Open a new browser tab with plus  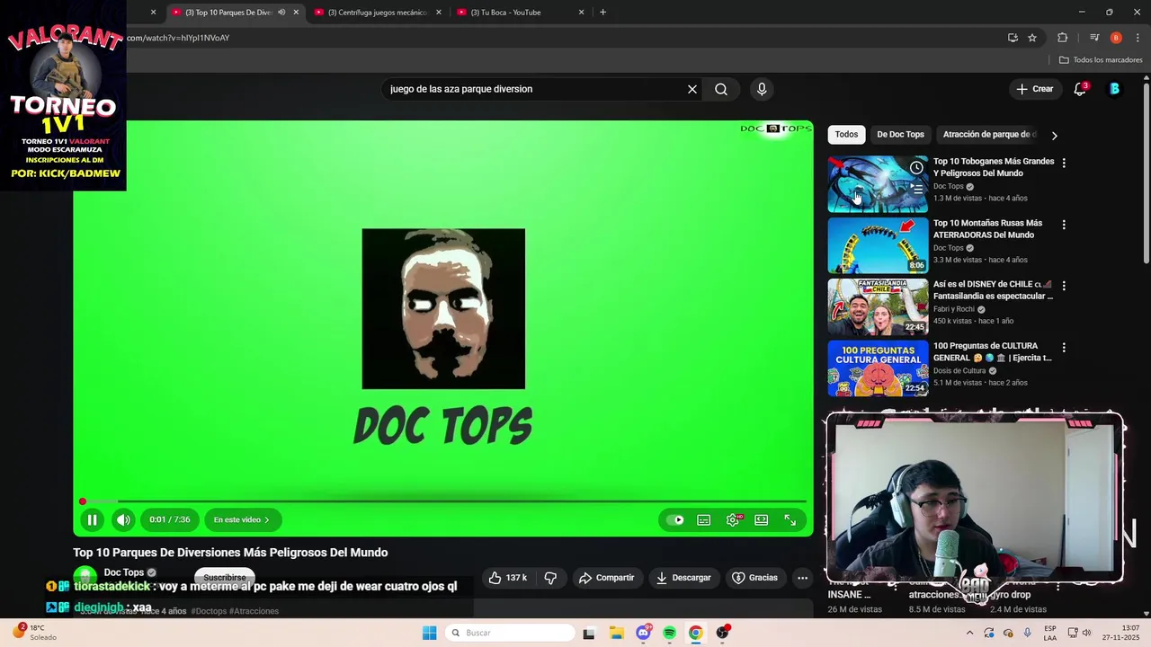point(602,13)
